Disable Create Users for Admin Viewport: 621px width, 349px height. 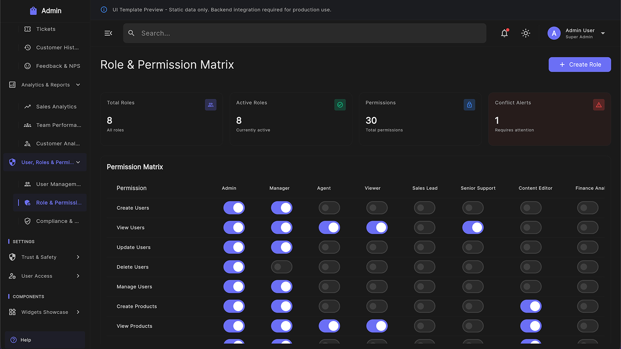click(234, 208)
